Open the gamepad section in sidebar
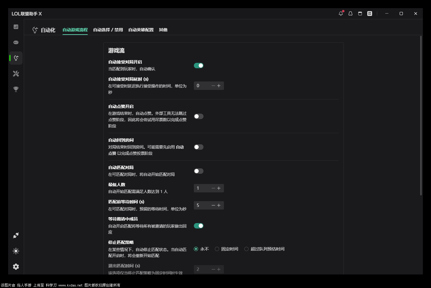The image size is (431, 288). tap(16, 42)
